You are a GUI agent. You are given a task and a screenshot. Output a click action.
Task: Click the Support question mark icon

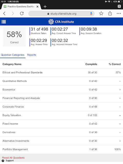[x=3, y=161]
